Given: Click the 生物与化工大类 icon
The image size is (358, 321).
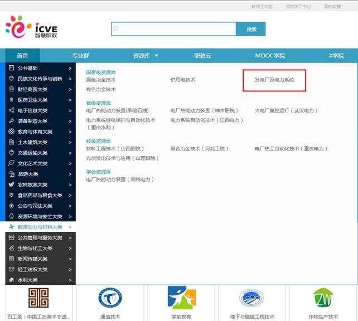Looking at the screenshot, I should click(11, 248).
